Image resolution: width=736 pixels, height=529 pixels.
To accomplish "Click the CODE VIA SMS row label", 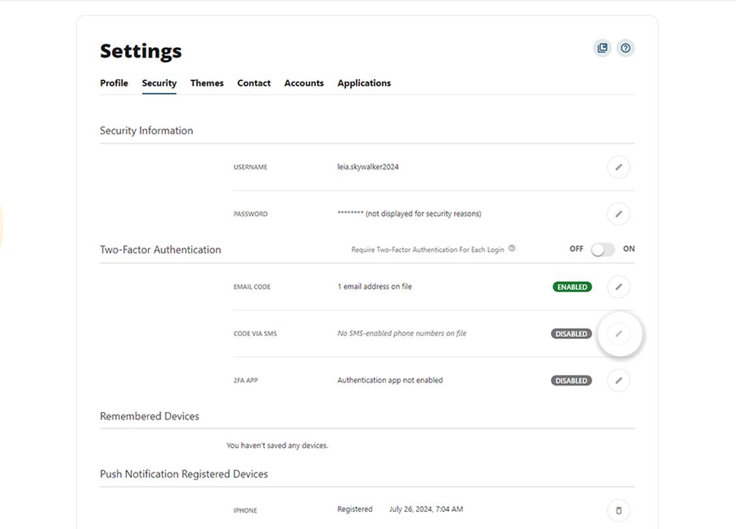I will pyautogui.click(x=255, y=334).
